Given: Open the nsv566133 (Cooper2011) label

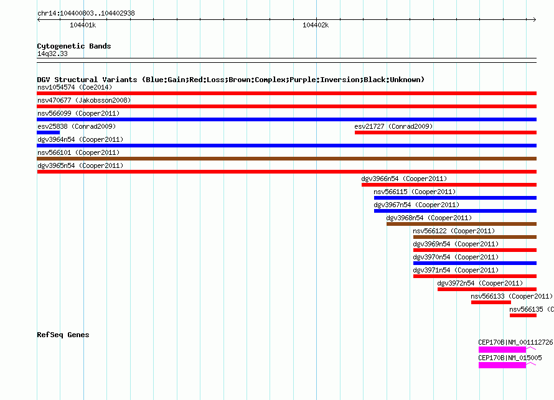Looking at the screenshot, I should (512, 296).
